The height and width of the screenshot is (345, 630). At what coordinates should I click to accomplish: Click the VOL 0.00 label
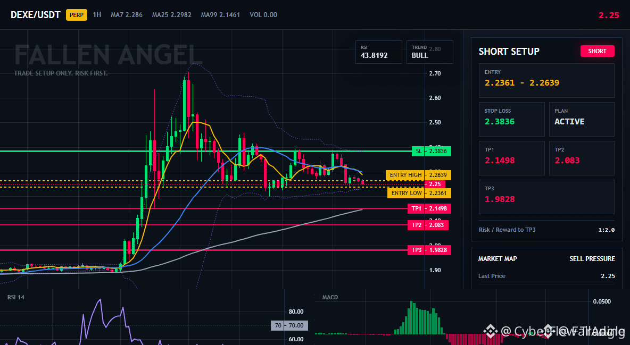click(x=263, y=14)
